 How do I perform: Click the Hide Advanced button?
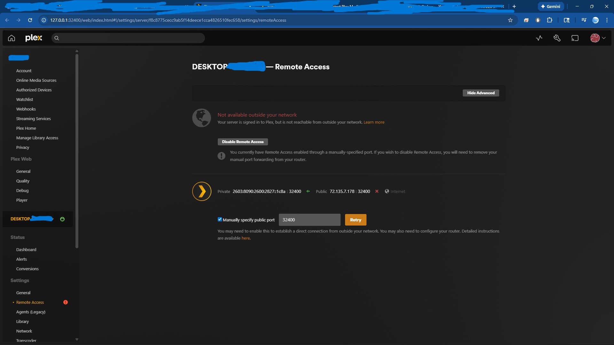point(481,93)
